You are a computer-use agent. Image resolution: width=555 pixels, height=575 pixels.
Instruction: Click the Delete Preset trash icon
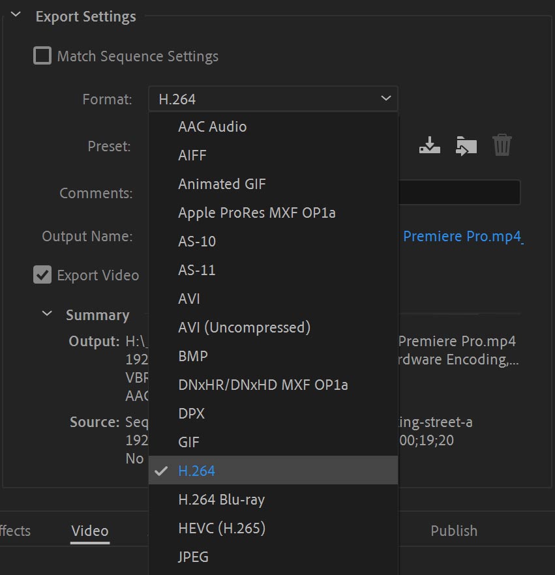502,145
